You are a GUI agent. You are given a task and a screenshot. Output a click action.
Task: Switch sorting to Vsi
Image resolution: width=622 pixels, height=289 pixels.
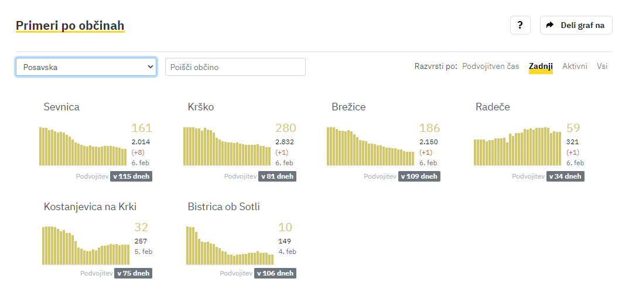coord(602,67)
